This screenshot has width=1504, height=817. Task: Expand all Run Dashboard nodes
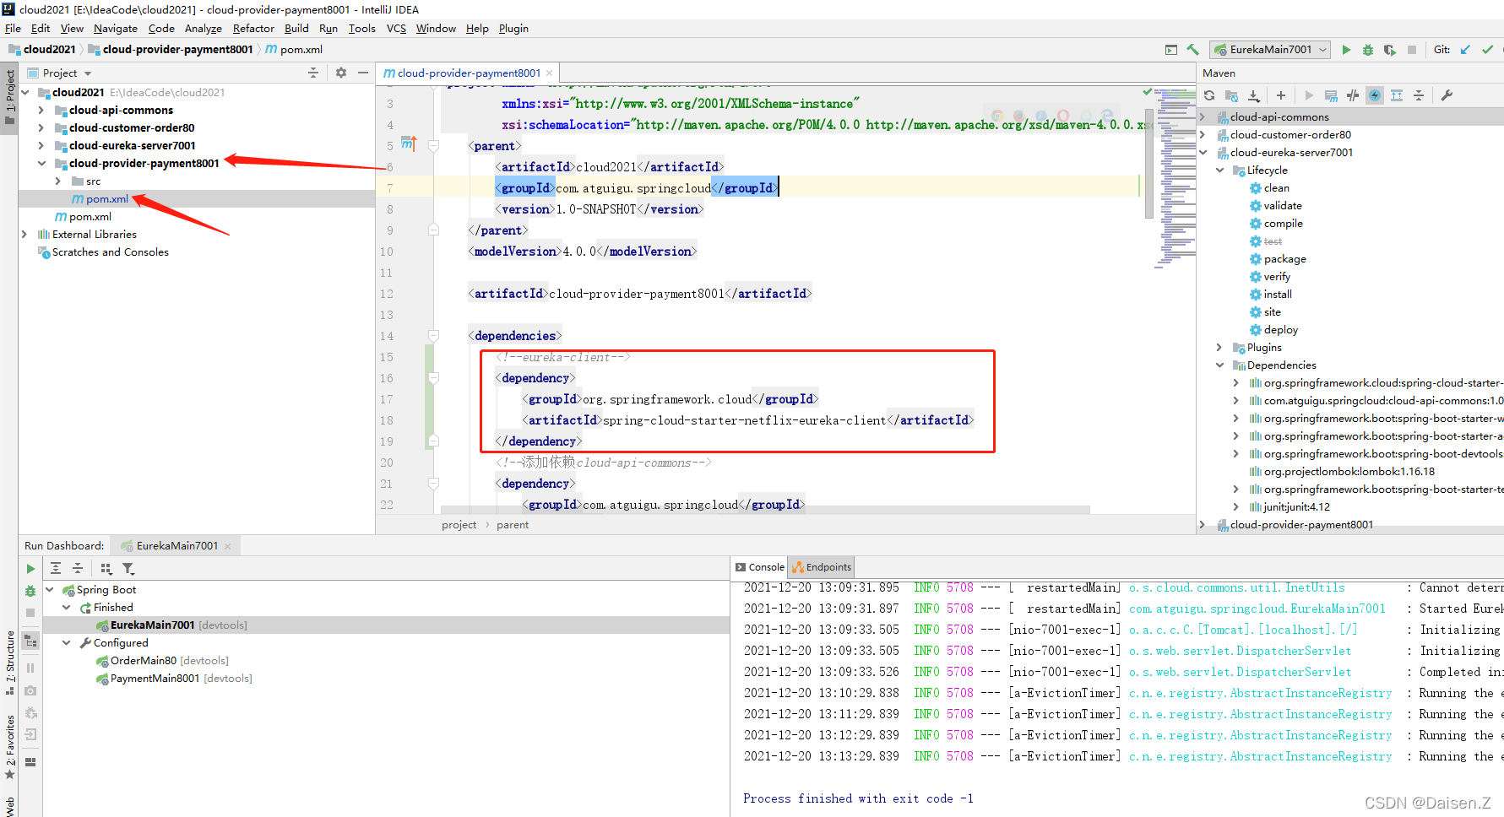56,569
